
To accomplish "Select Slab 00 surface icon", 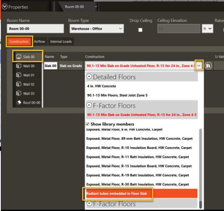I will [x=19, y=57].
